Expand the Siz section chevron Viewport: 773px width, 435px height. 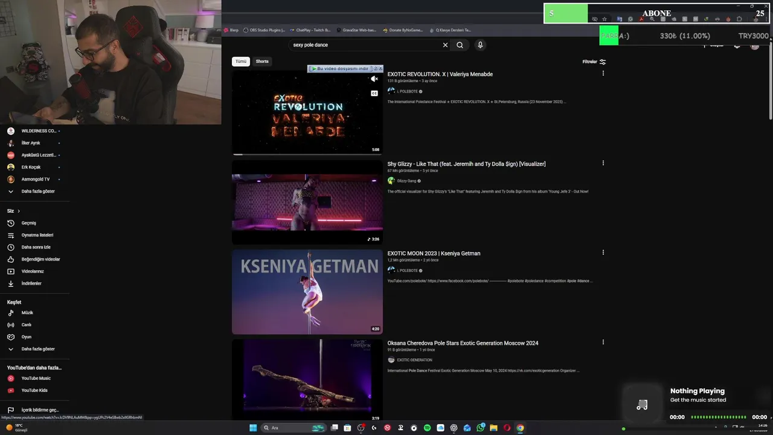19,211
